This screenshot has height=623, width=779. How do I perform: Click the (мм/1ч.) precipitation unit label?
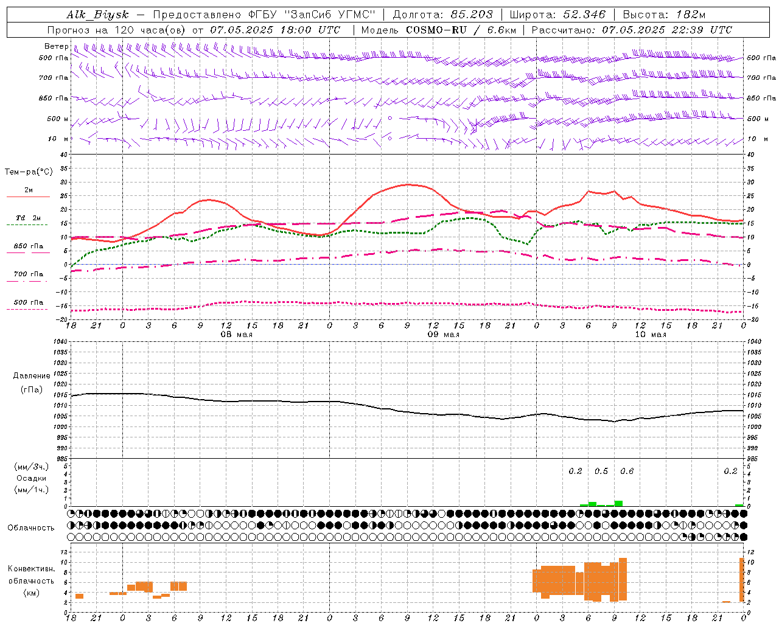pos(31,490)
